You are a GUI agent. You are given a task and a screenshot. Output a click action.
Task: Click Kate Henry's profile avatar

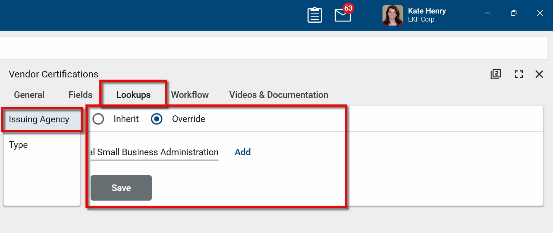click(392, 15)
